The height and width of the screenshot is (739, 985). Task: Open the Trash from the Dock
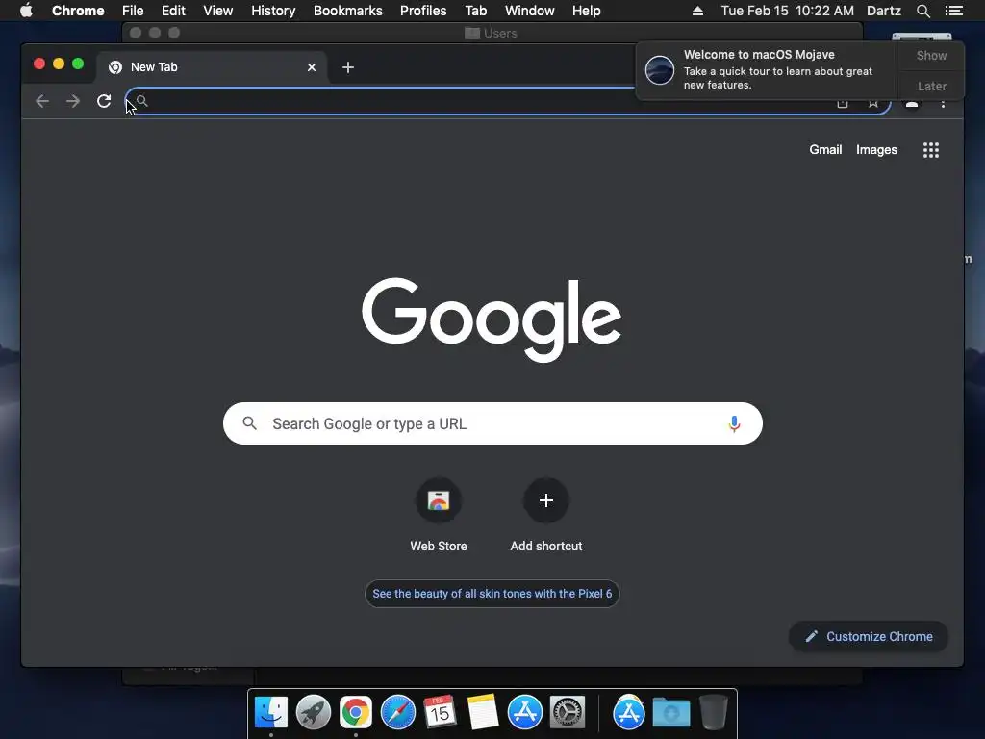pos(713,712)
